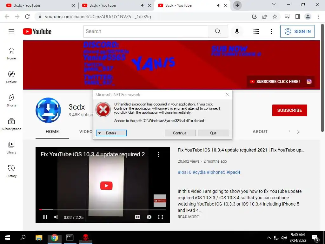Open Chrome profile avatar icon
Screen dimensions: 325x244
tap(308, 17)
